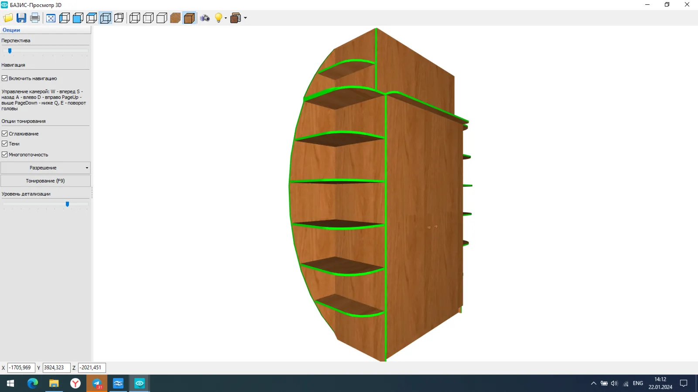Toggle the light bulb lighting icon
This screenshot has height=392, width=698.
coord(219,18)
